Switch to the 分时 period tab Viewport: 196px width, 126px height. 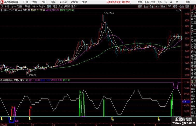[7, 6]
